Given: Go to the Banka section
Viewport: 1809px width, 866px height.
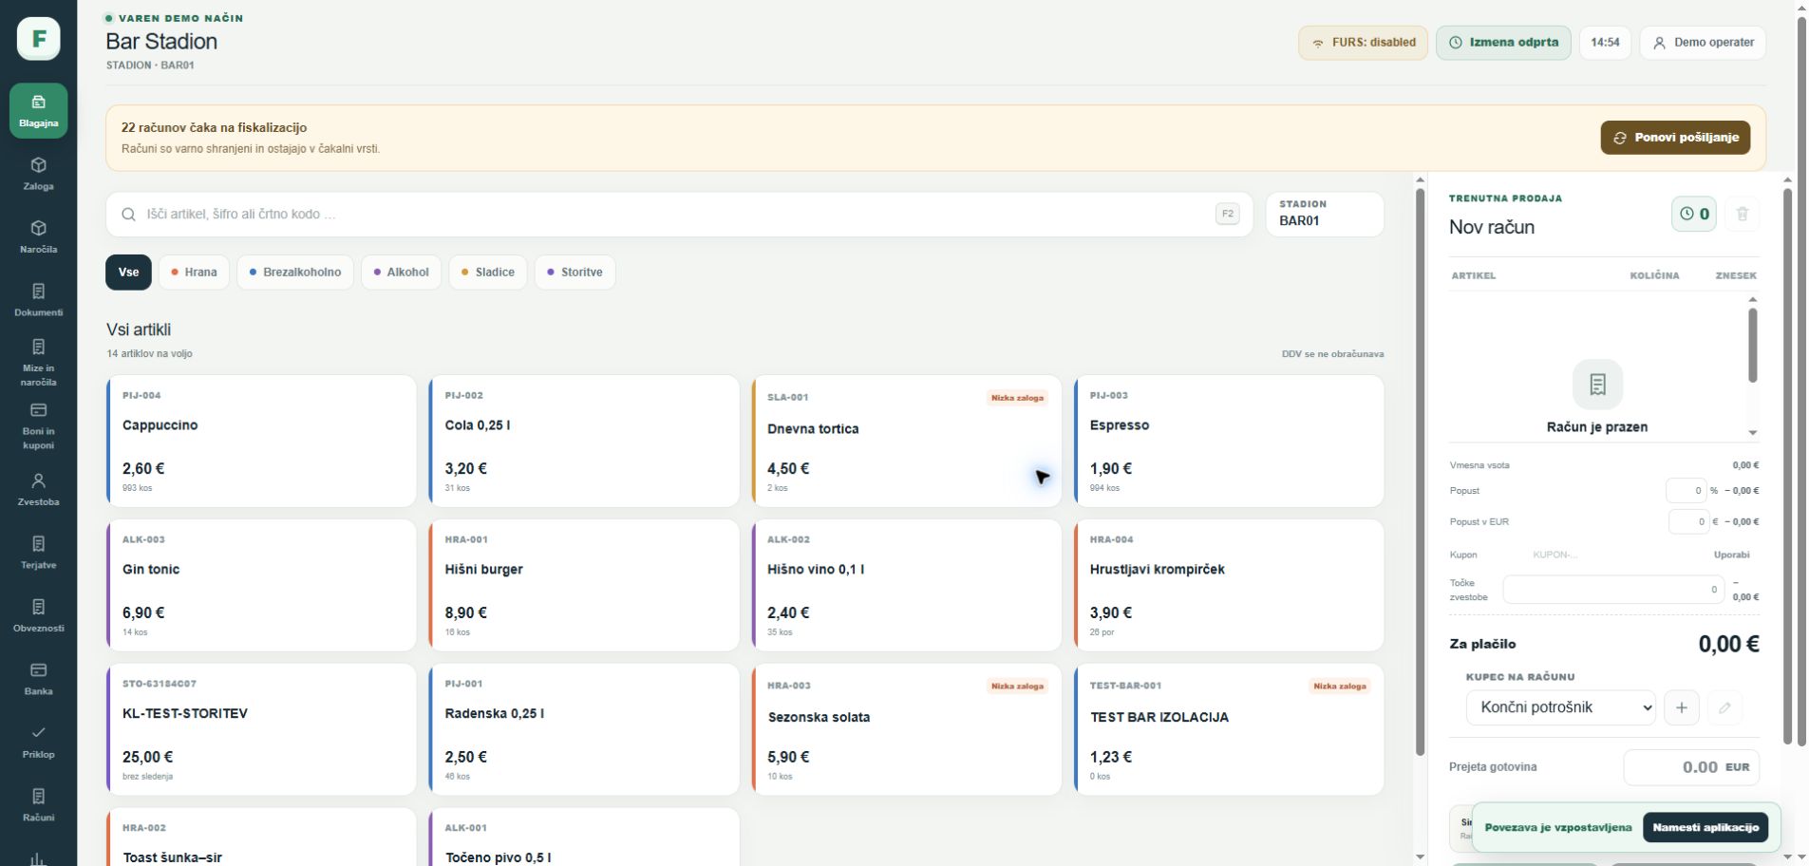Looking at the screenshot, I should [x=39, y=679].
